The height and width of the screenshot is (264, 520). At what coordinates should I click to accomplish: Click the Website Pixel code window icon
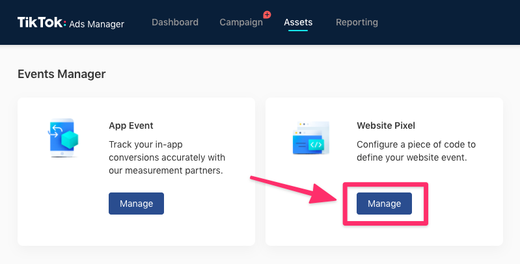[x=310, y=138]
